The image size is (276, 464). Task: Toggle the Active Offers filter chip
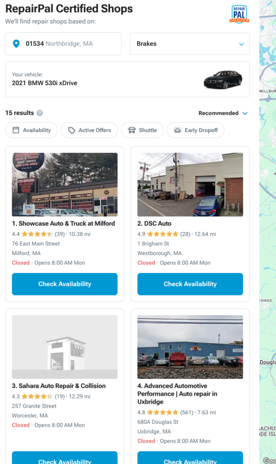pos(89,130)
